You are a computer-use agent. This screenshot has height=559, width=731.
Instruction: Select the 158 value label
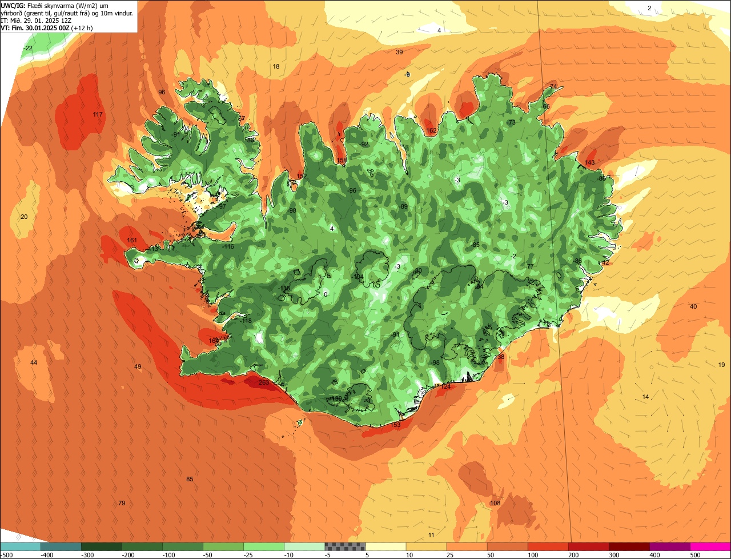(342, 161)
